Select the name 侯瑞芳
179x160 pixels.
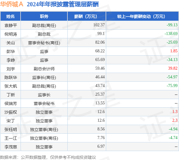coord(11,103)
